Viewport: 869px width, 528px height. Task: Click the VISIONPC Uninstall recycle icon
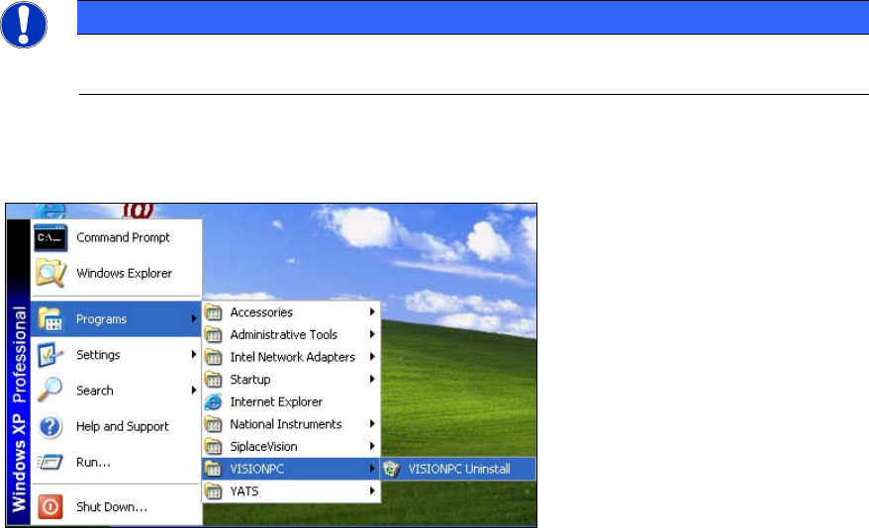click(391, 469)
